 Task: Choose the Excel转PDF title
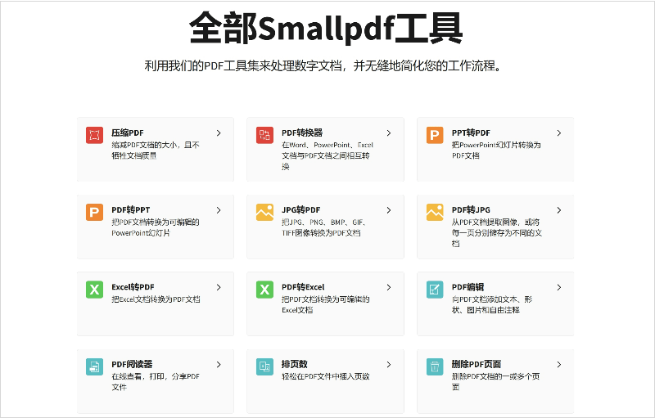tap(133, 287)
